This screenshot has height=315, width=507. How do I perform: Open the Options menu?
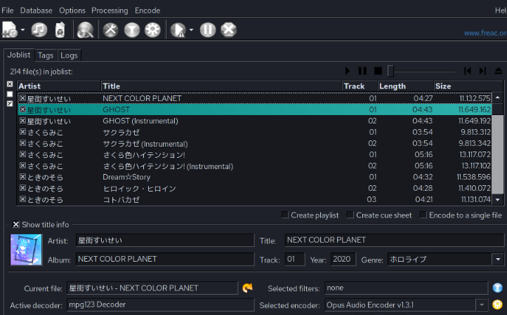72,11
